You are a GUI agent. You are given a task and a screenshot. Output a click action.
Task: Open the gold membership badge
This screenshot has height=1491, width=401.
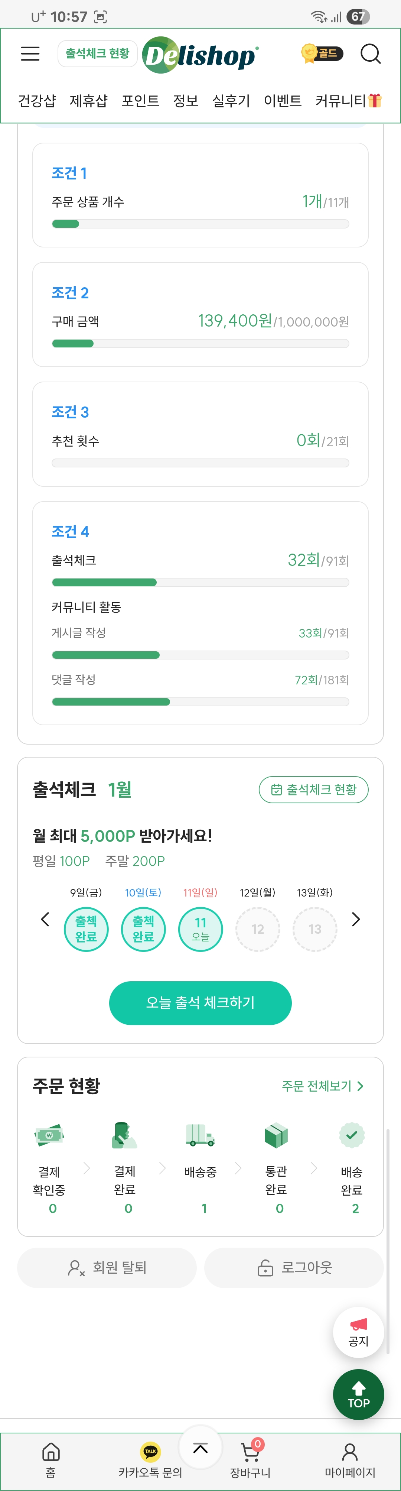[322, 54]
